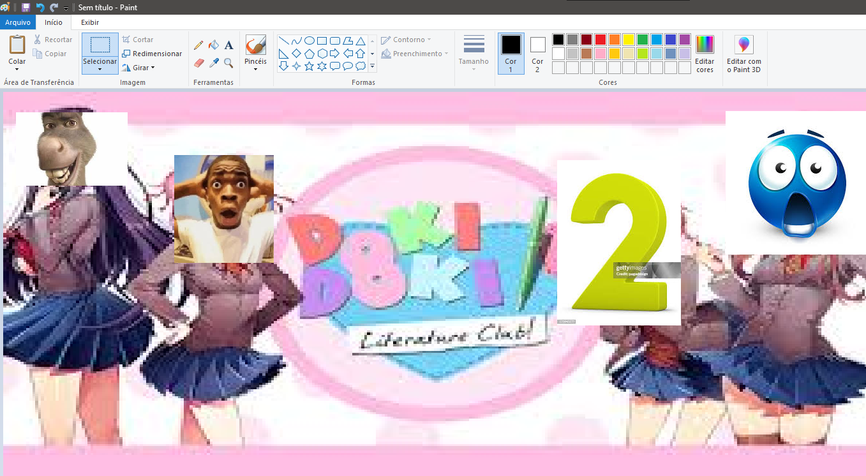Choose the oval shape

310,40
